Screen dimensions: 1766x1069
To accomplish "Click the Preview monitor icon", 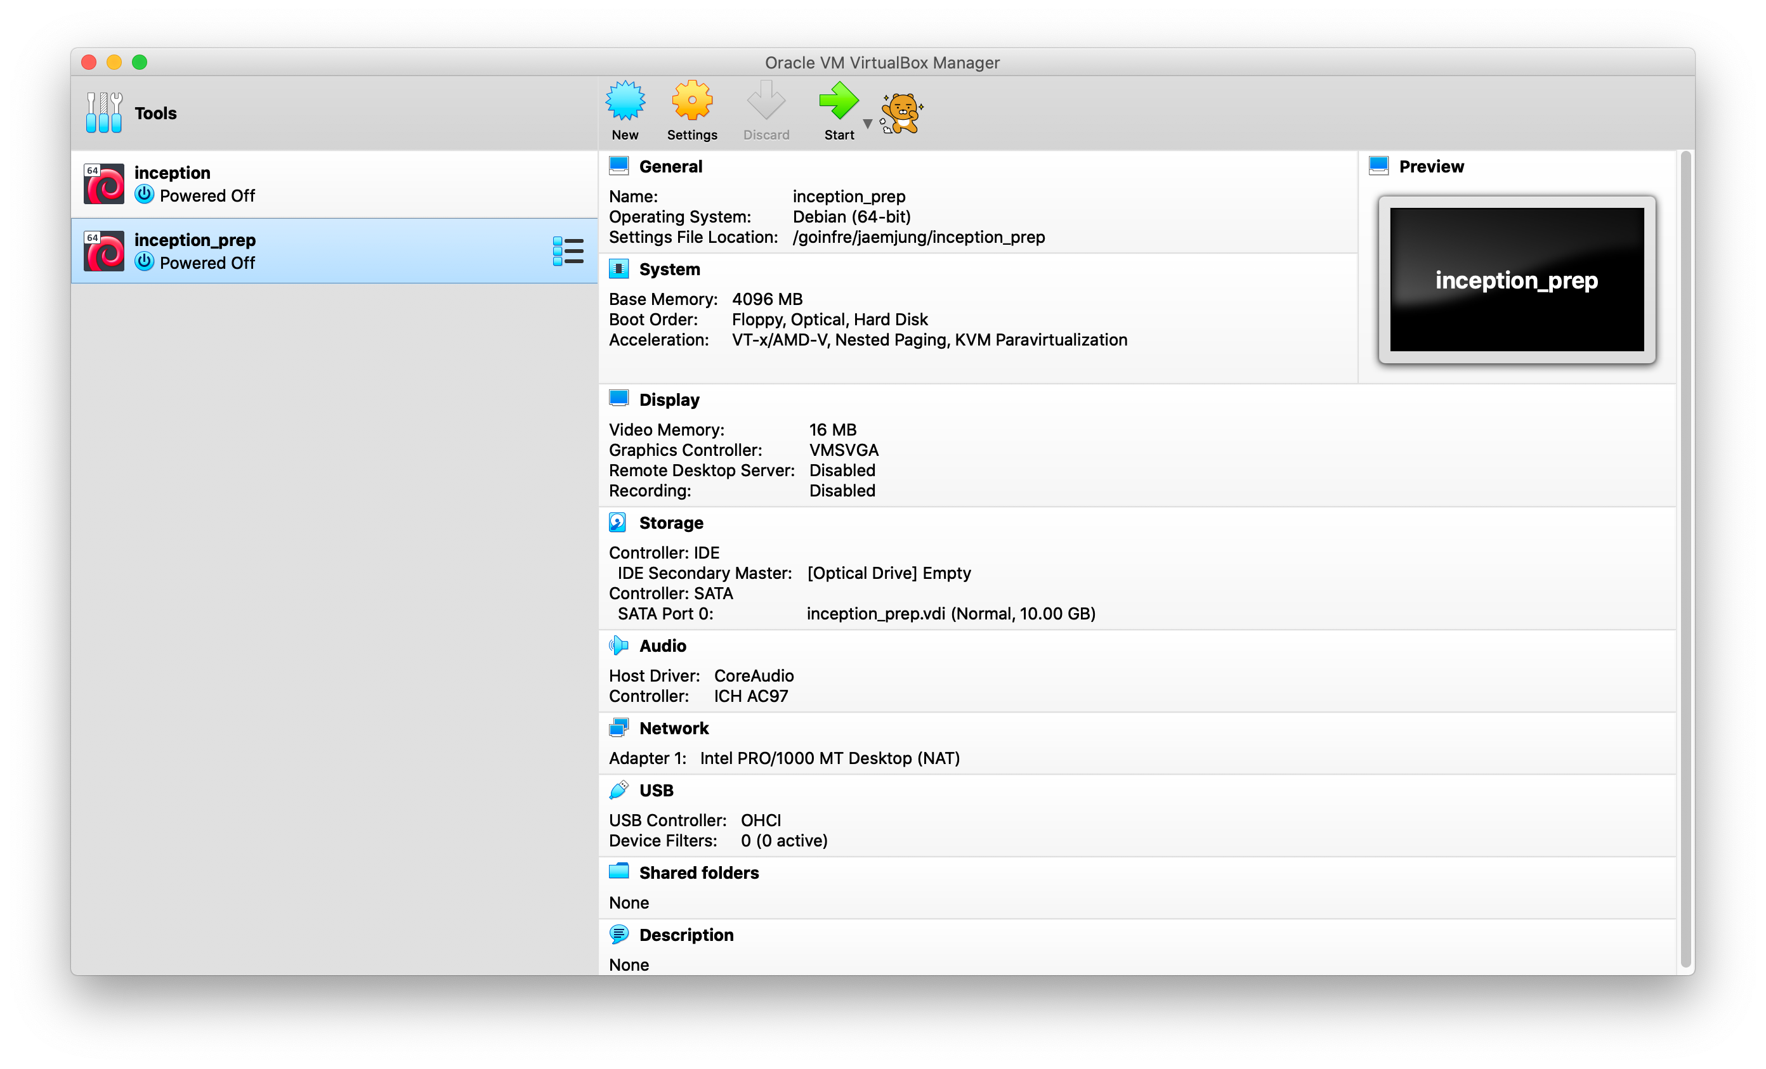I will [1379, 165].
